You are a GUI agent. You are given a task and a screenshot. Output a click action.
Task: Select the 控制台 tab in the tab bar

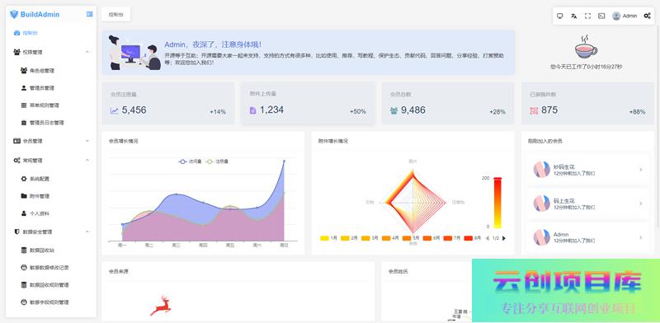(115, 14)
